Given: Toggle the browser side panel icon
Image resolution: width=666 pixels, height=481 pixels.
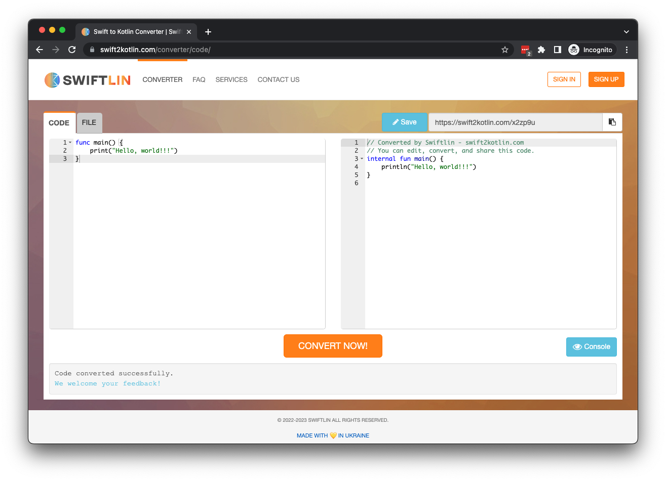Looking at the screenshot, I should pos(557,50).
